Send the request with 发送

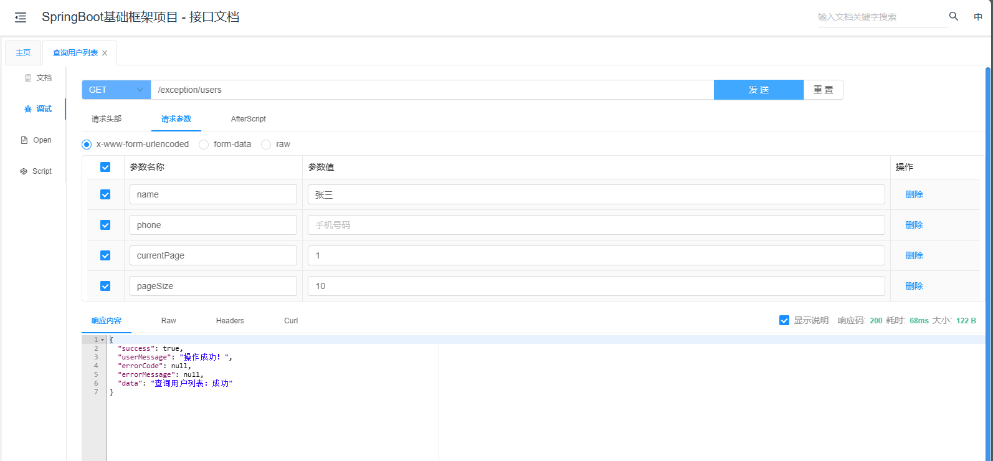(759, 90)
